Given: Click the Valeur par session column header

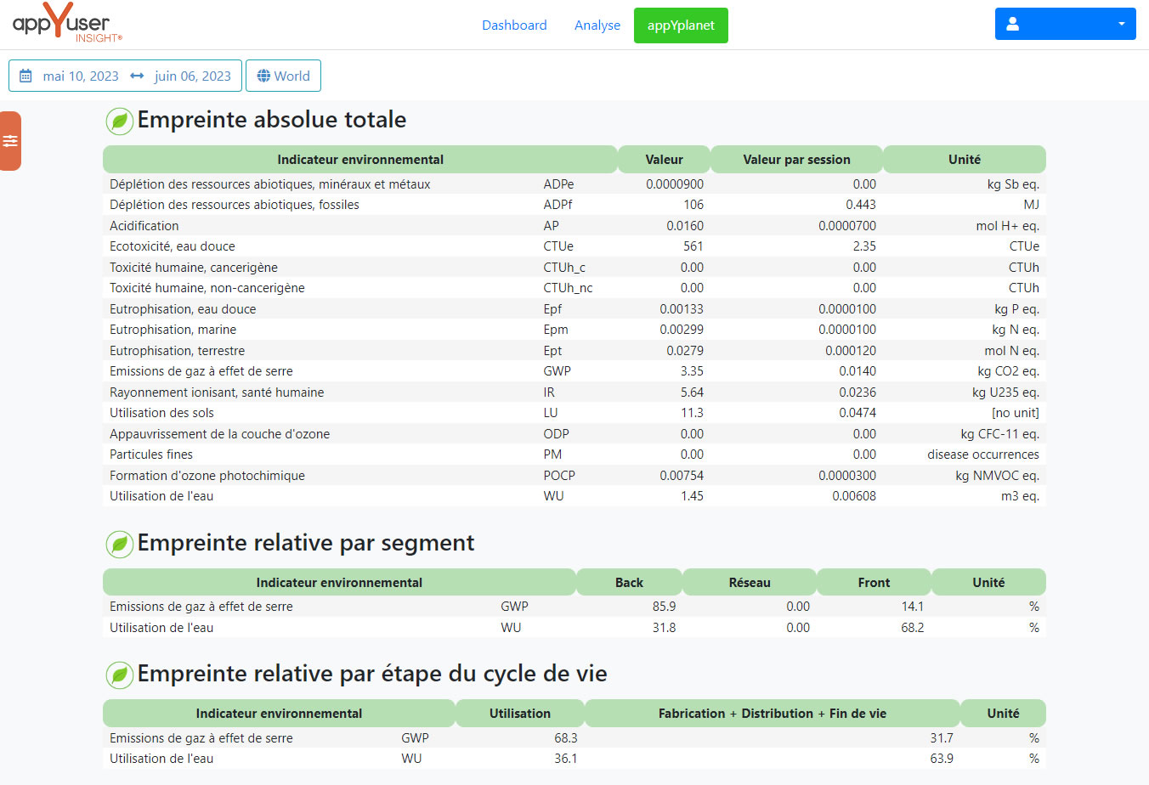Looking at the screenshot, I should (796, 160).
